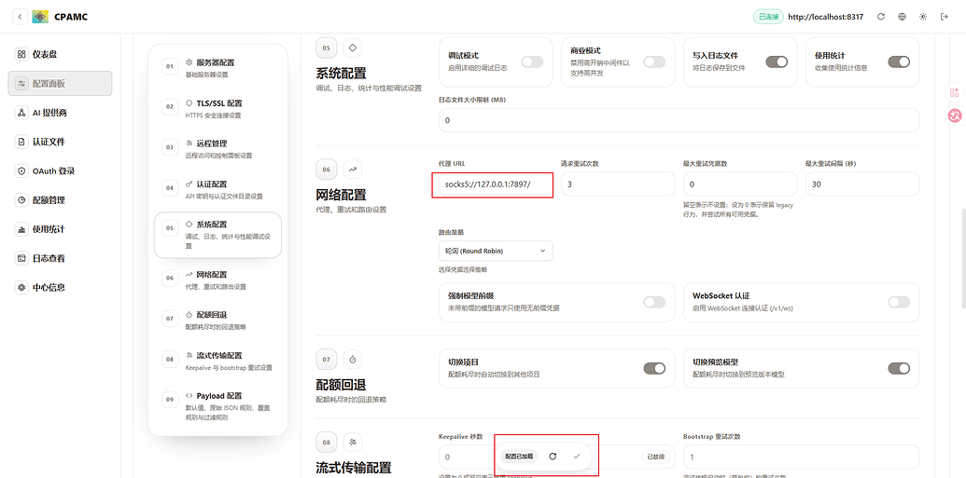
Task: Click the 最大重试间隔 input field
Action: click(861, 184)
